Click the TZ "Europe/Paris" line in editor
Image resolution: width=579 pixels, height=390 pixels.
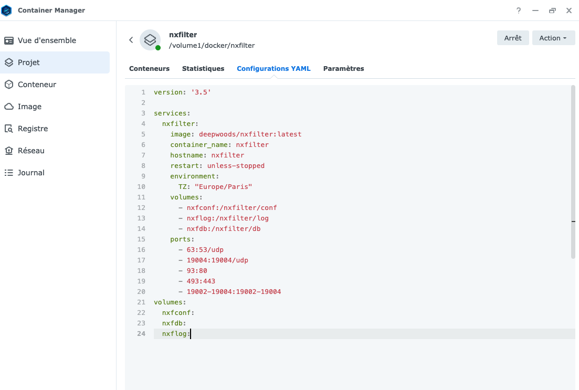click(x=215, y=187)
